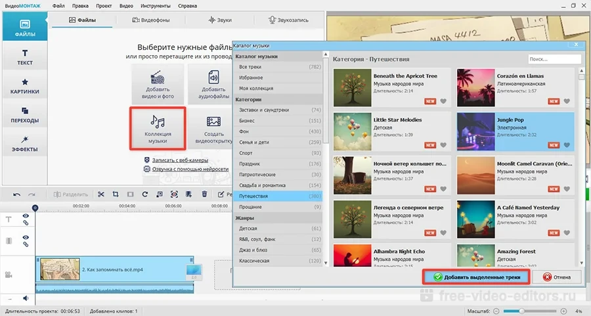The image size is (591, 316).
Task: Click Добавить видео и фото icon
Action: (x=157, y=83)
